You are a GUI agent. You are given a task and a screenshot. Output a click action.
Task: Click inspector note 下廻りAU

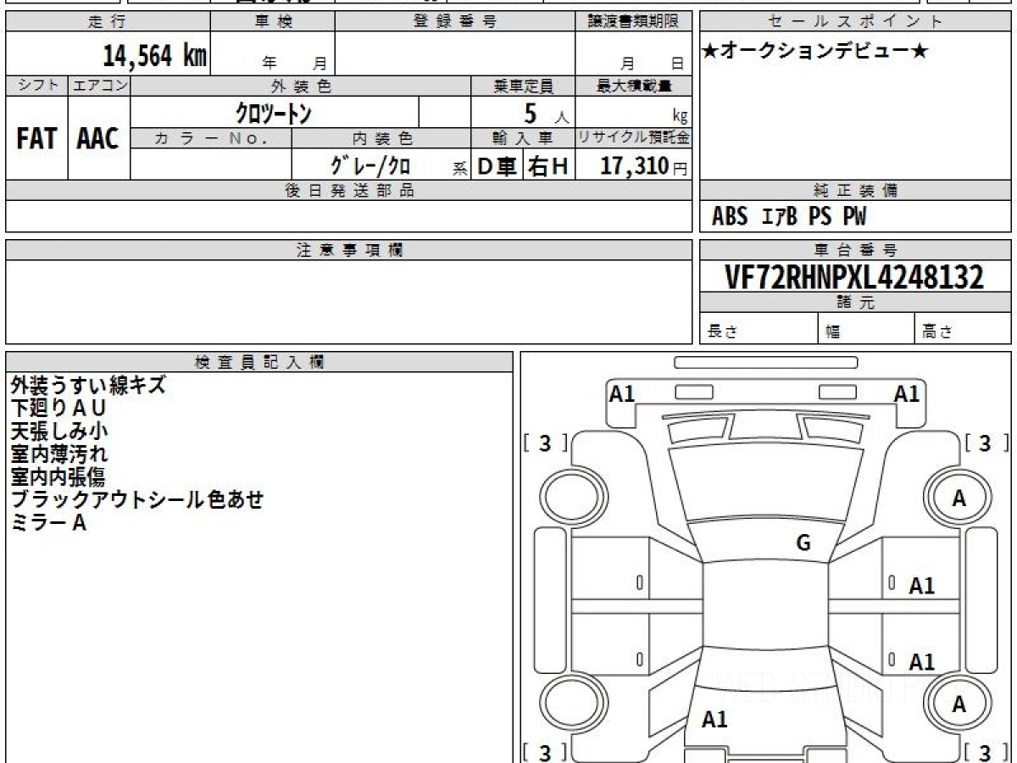tap(58, 408)
